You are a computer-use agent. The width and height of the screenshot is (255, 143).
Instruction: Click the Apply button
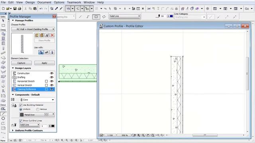[44, 63]
